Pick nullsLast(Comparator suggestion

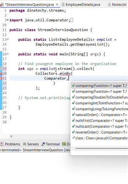pyautogui.click(x=100, y=126)
